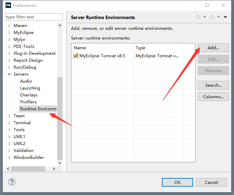
Task: Click the Remove button
Action: pyautogui.click(x=214, y=71)
